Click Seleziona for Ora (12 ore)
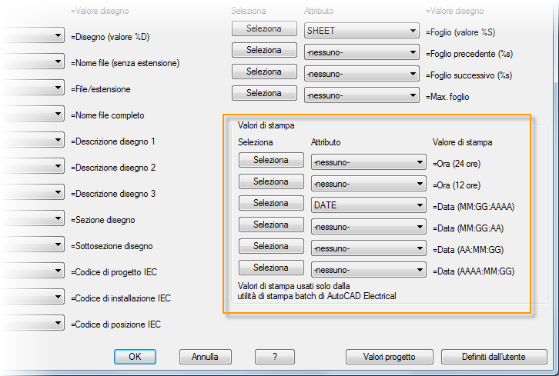The image size is (559, 376). (271, 182)
